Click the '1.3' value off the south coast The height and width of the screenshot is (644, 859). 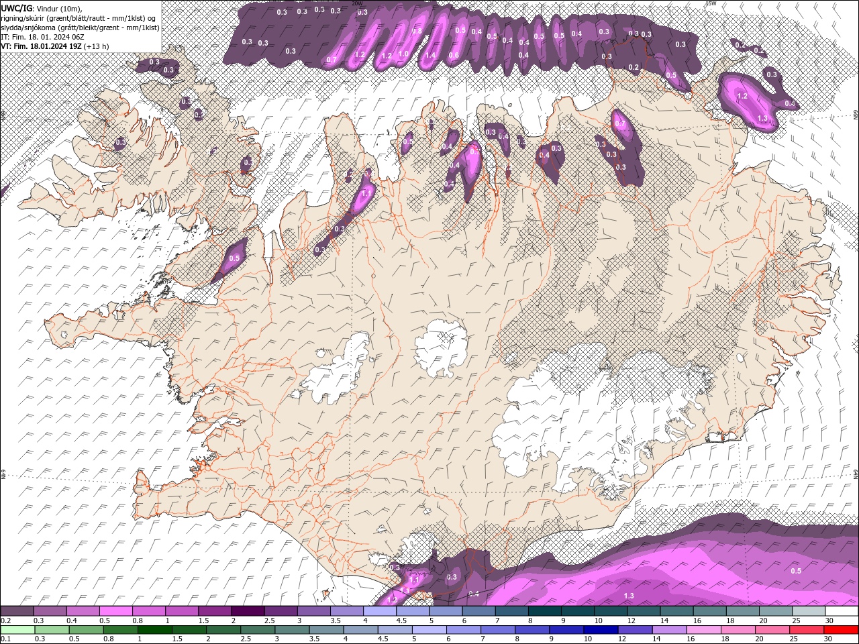tap(629, 596)
